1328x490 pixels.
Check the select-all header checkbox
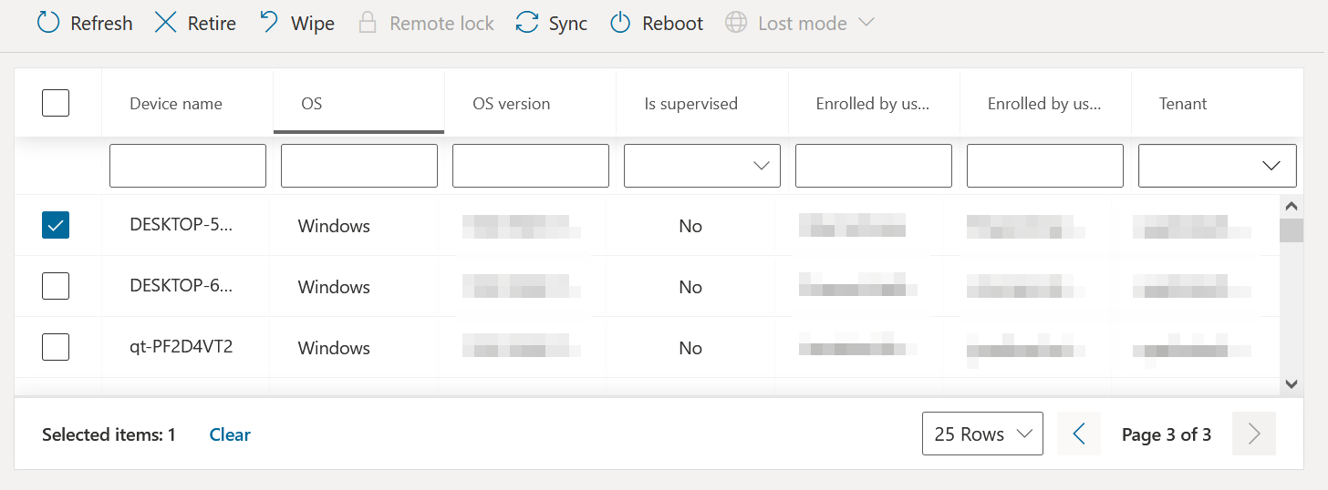(x=56, y=103)
